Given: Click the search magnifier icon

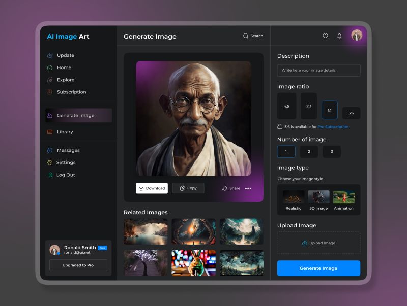Looking at the screenshot, I should coord(246,36).
